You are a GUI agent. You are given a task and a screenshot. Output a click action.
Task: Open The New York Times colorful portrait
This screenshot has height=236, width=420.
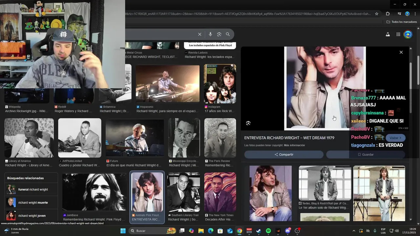tap(220, 192)
